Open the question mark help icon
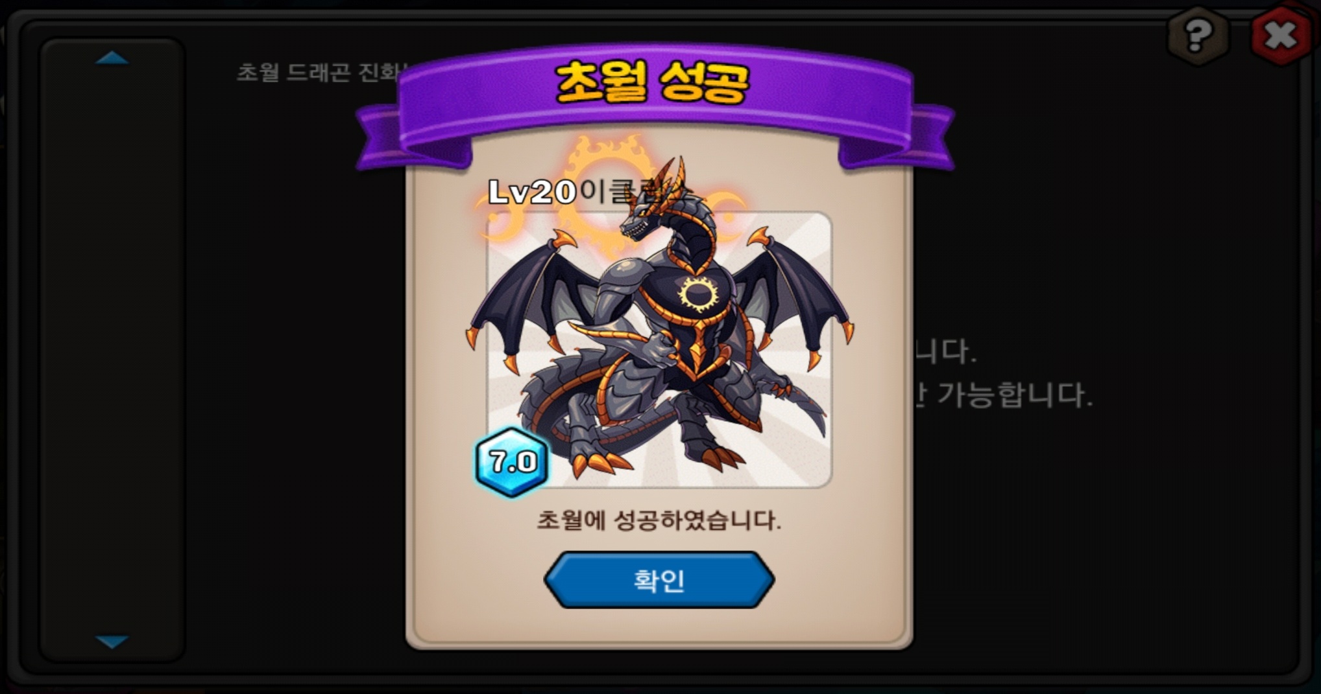The image size is (1321, 694). [x=1198, y=36]
